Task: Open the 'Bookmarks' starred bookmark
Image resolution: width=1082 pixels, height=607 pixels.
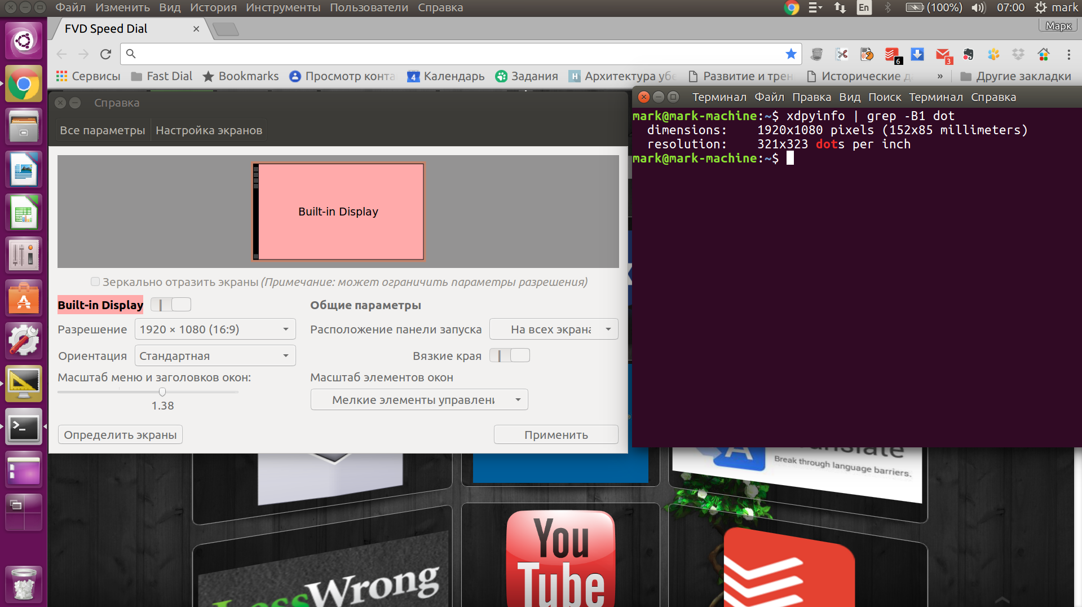Action: tap(241, 76)
